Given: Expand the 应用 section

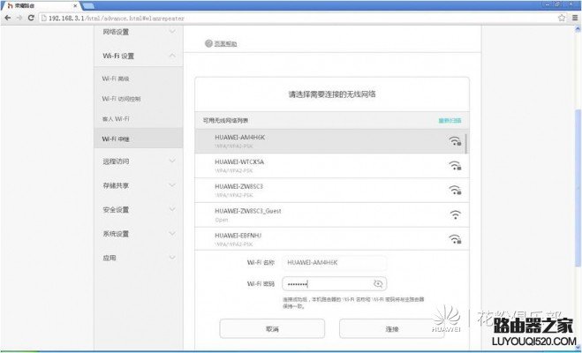Looking at the screenshot, I should (x=139, y=258).
